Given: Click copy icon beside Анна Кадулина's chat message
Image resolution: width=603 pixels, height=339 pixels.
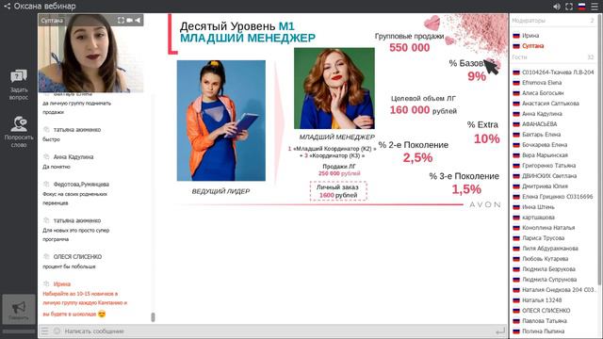Looking at the screenshot, I should click(46, 157).
